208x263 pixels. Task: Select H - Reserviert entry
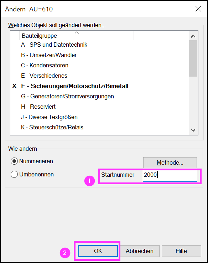(x=38, y=107)
